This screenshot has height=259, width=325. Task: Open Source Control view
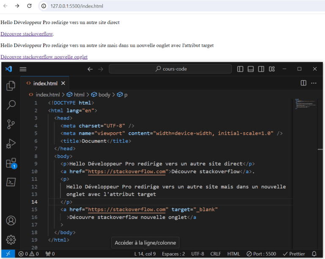11,124
